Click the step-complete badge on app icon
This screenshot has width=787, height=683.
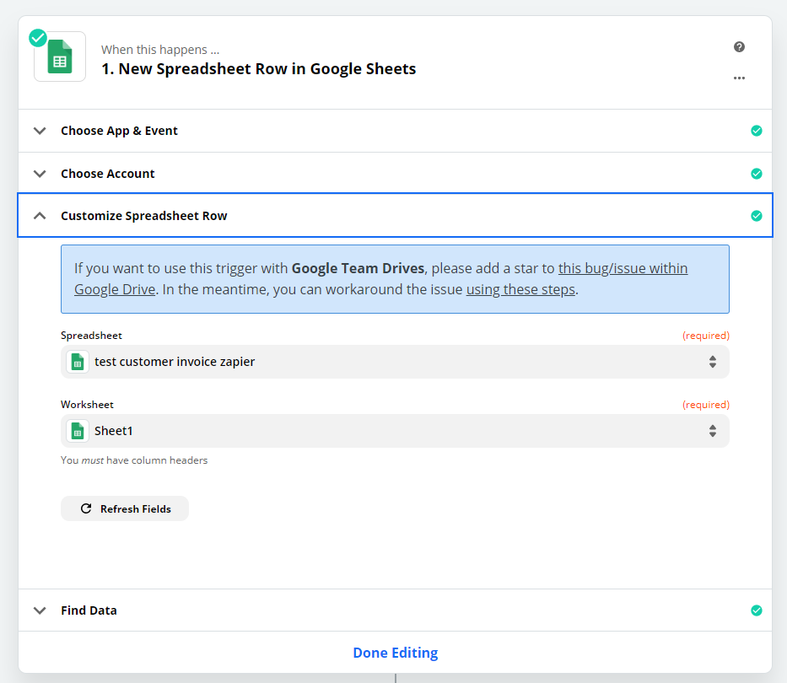point(38,38)
